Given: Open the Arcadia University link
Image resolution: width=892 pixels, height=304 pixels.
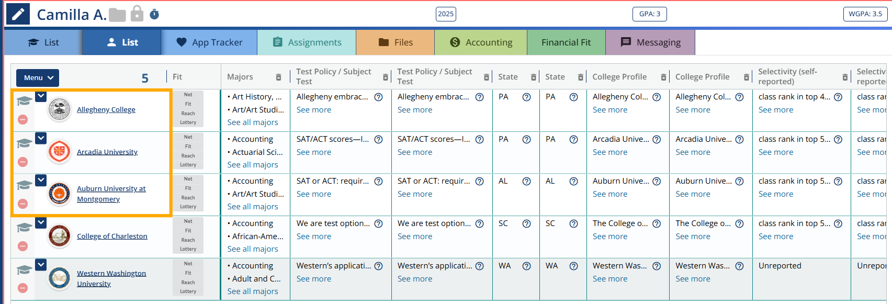Looking at the screenshot, I should coord(107,152).
